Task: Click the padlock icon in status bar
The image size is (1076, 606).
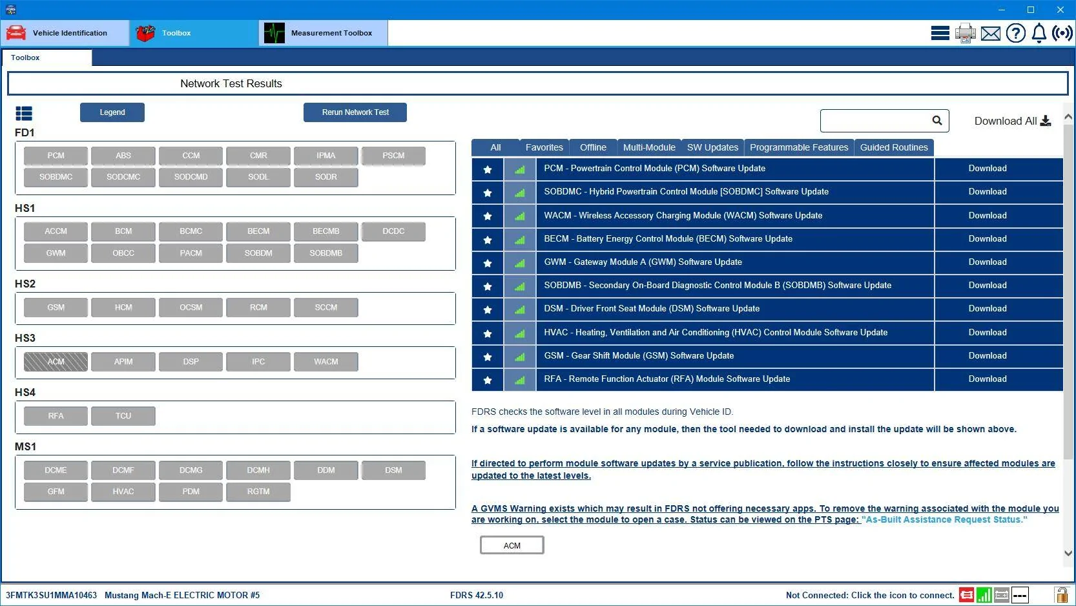Action: [x=1061, y=594]
